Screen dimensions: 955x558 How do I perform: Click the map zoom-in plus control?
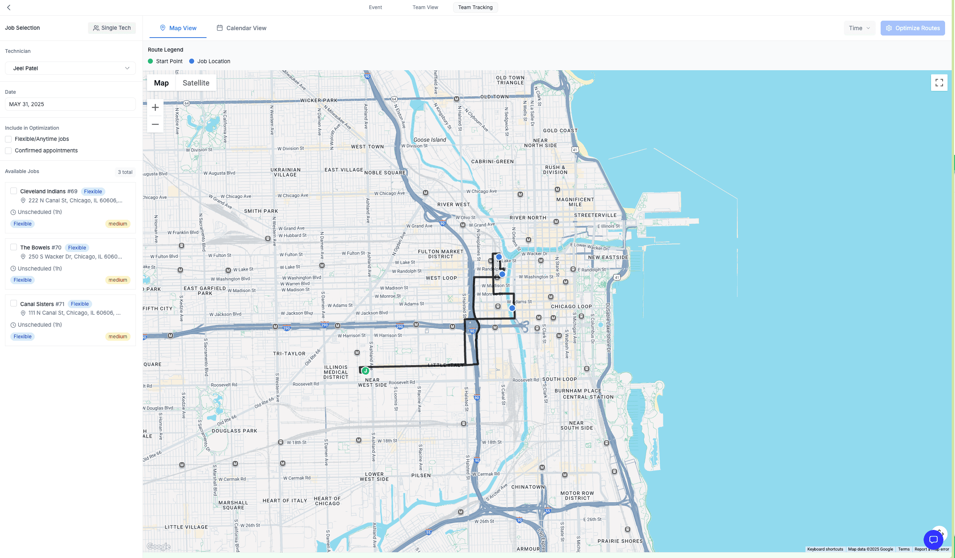(155, 107)
